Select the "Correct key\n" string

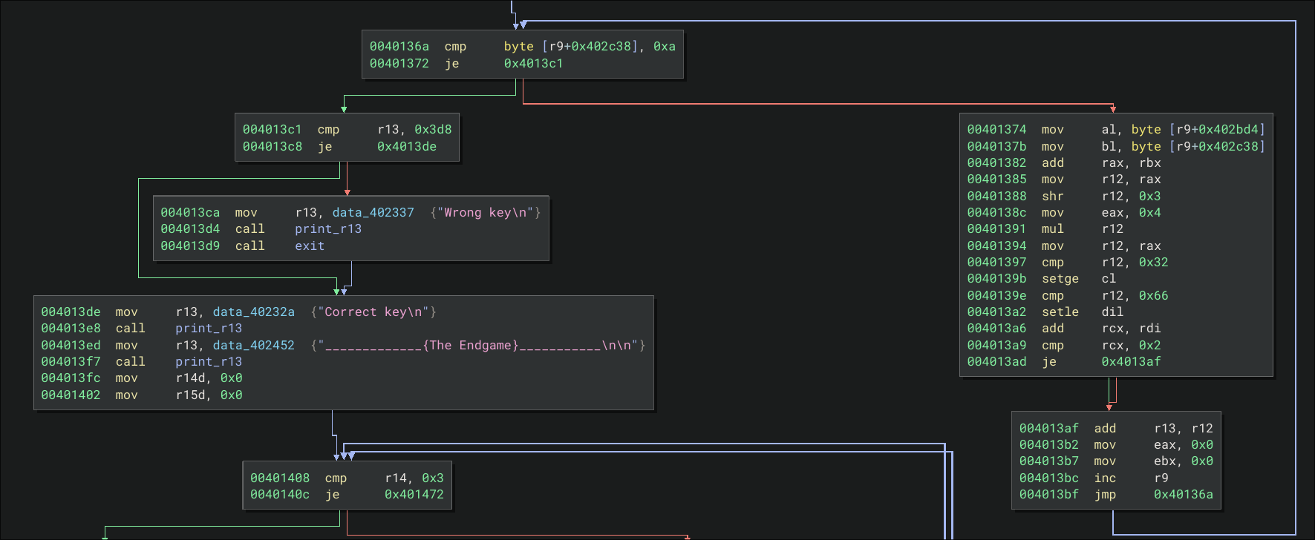[x=373, y=312]
